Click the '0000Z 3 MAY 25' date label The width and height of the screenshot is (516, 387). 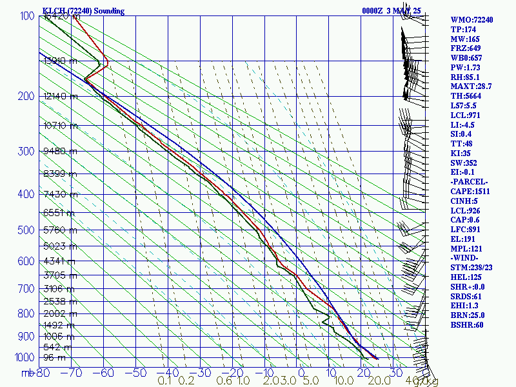392,11
